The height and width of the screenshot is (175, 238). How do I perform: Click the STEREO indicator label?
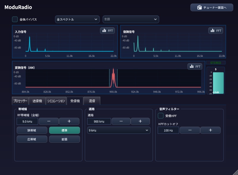(215, 63)
